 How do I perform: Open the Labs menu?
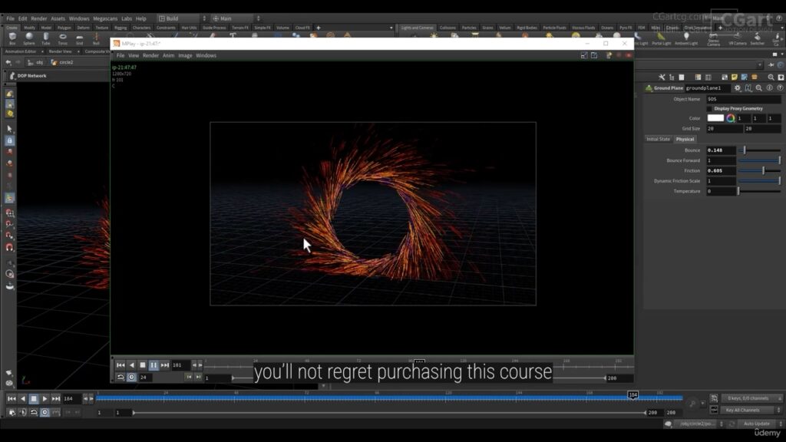[x=127, y=18]
